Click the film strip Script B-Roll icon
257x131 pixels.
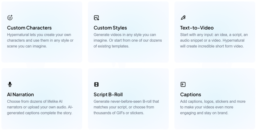coord(96,84)
